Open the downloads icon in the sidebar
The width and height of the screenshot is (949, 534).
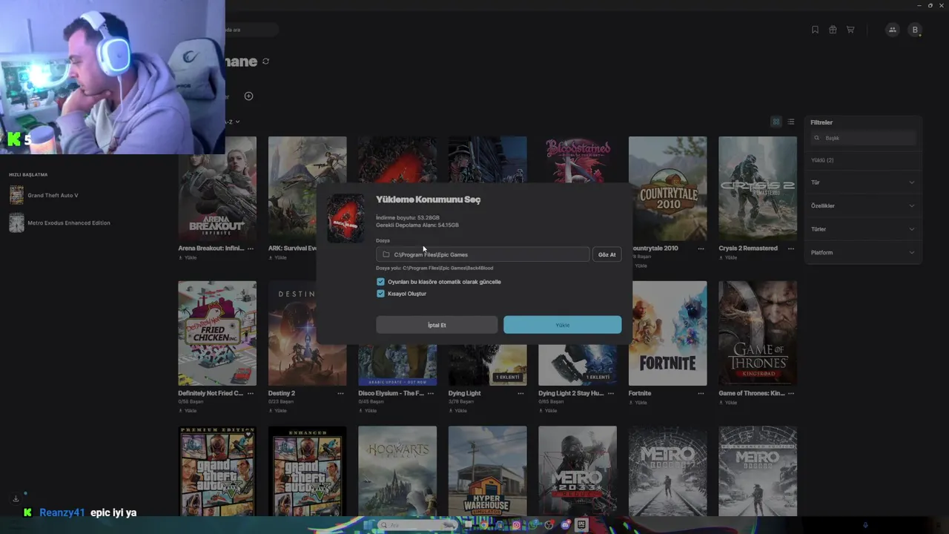[x=16, y=498]
